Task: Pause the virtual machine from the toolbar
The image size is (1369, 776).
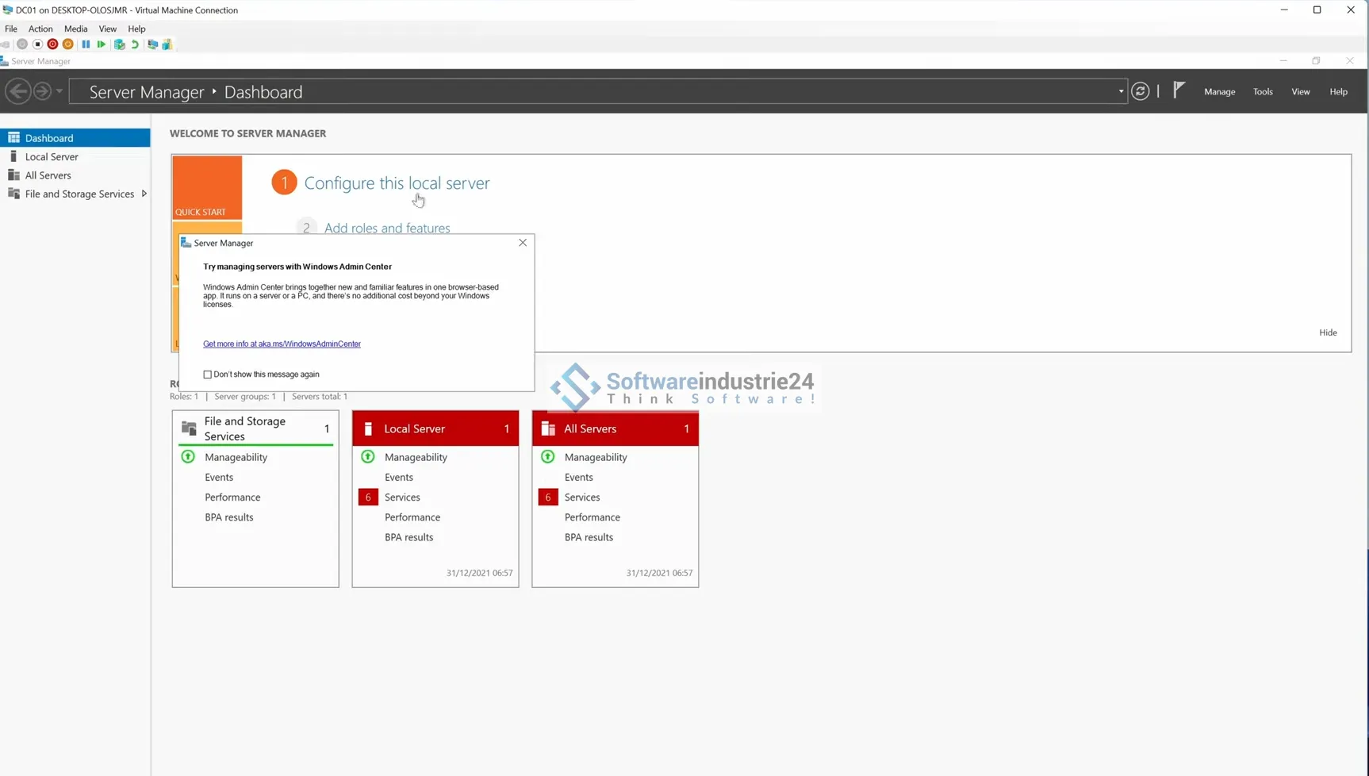Action: coord(86,44)
